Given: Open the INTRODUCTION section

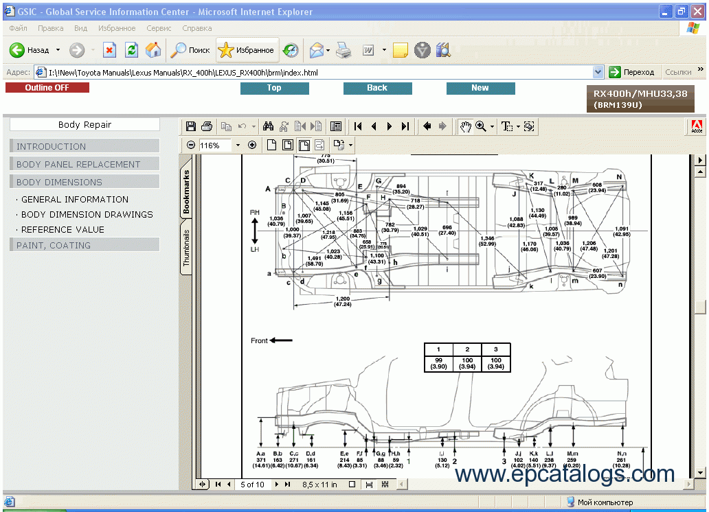Looking at the screenshot, I should (x=85, y=146).
